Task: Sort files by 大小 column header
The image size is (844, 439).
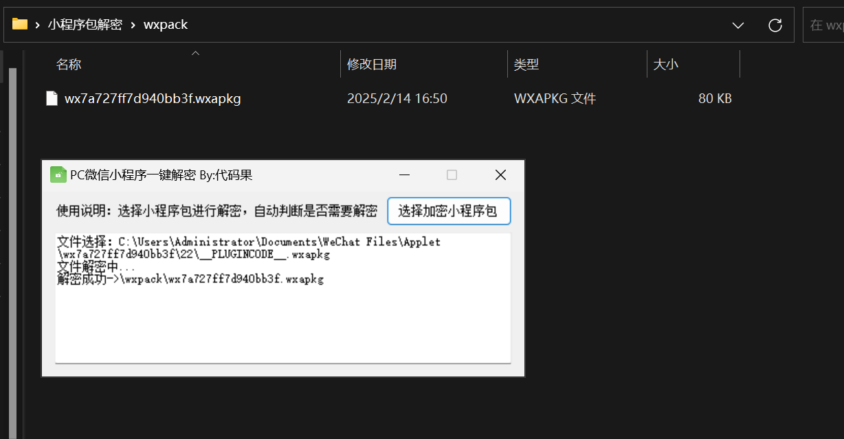Action: point(665,65)
